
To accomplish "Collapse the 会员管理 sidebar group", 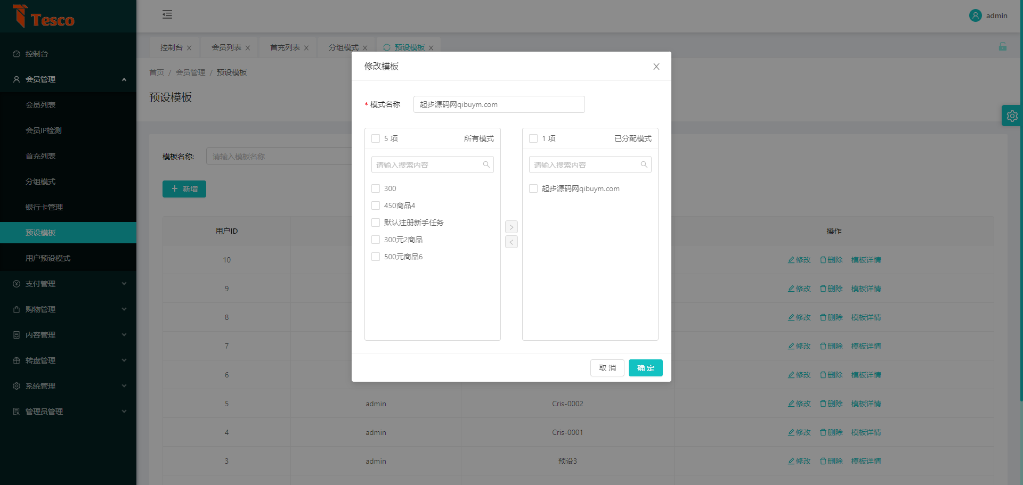I will (x=68, y=79).
